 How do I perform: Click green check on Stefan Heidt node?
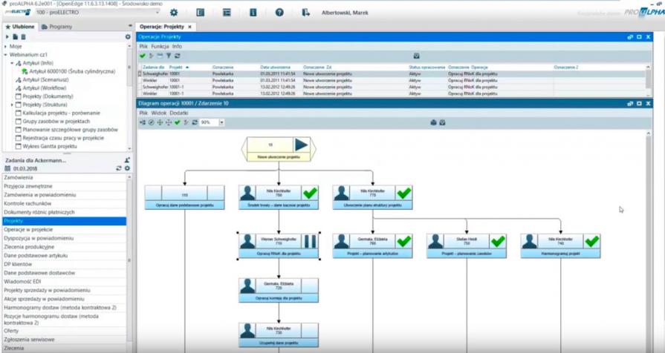point(497,241)
